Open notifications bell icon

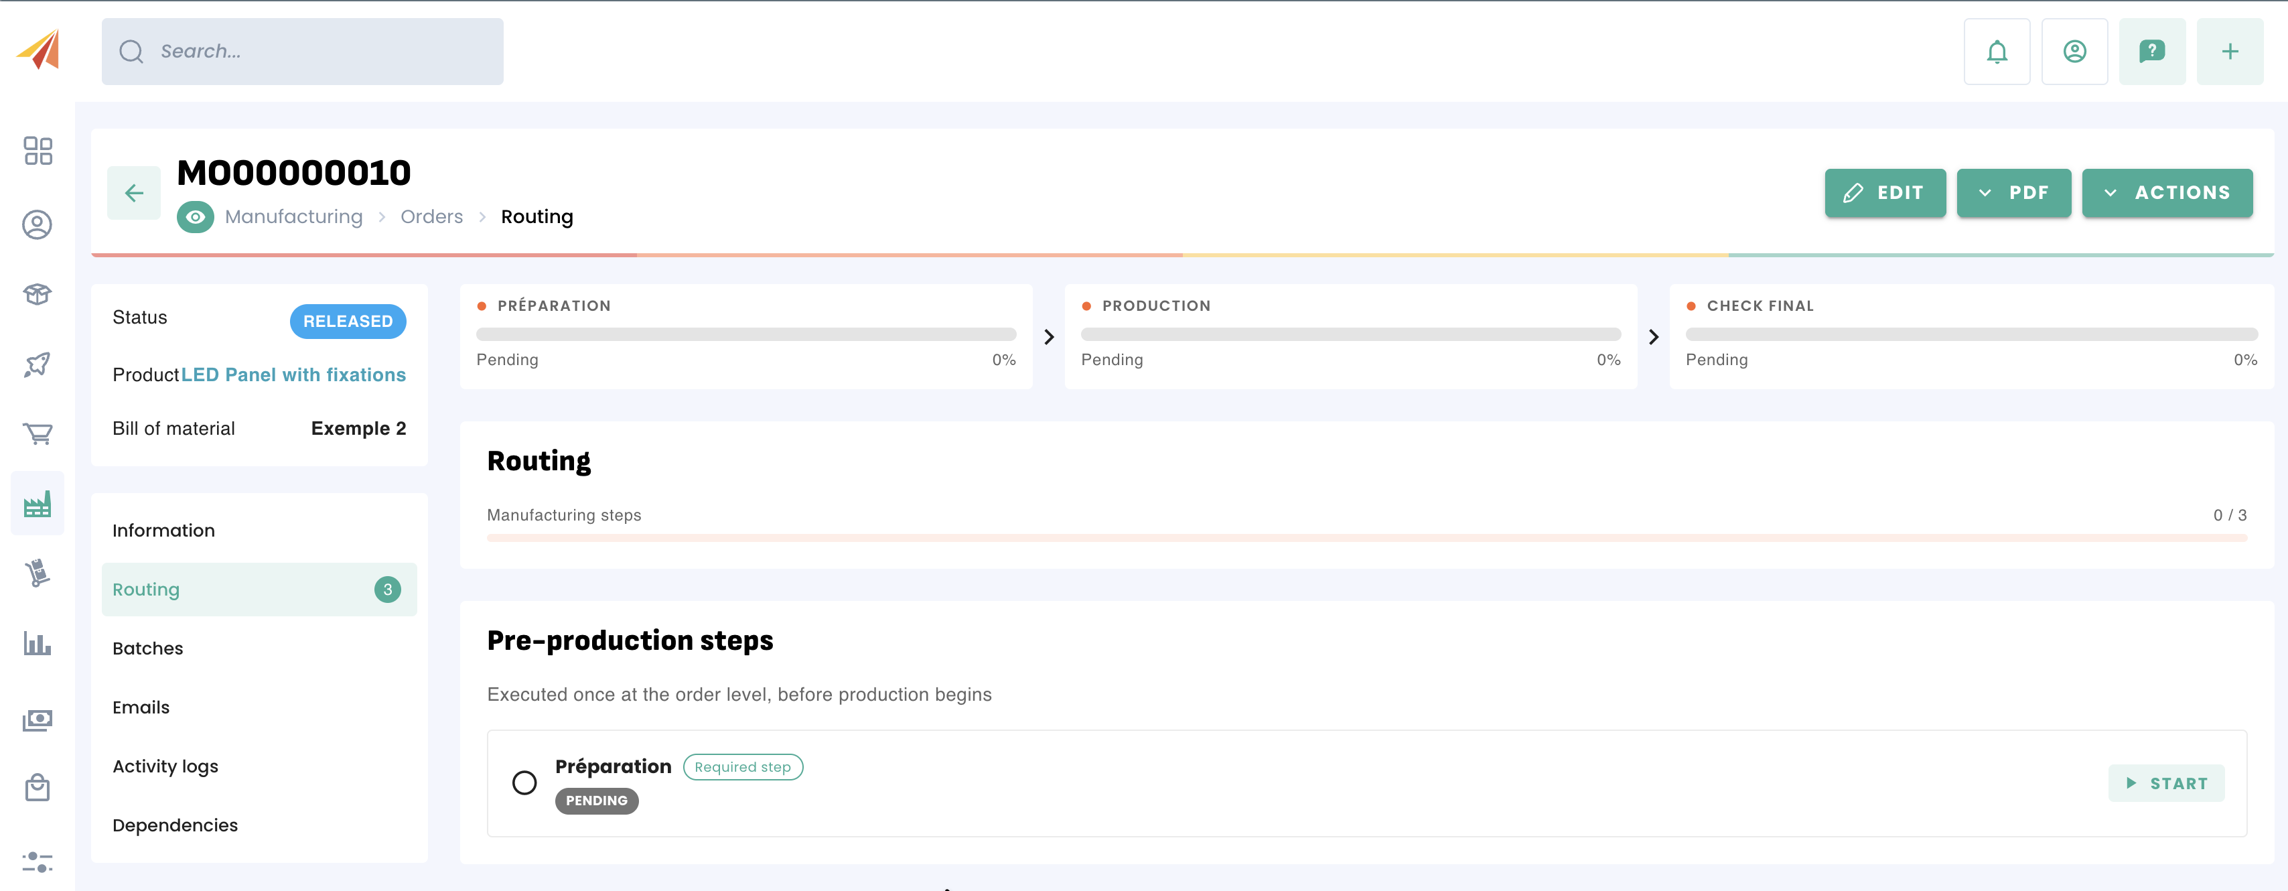coord(1997,52)
